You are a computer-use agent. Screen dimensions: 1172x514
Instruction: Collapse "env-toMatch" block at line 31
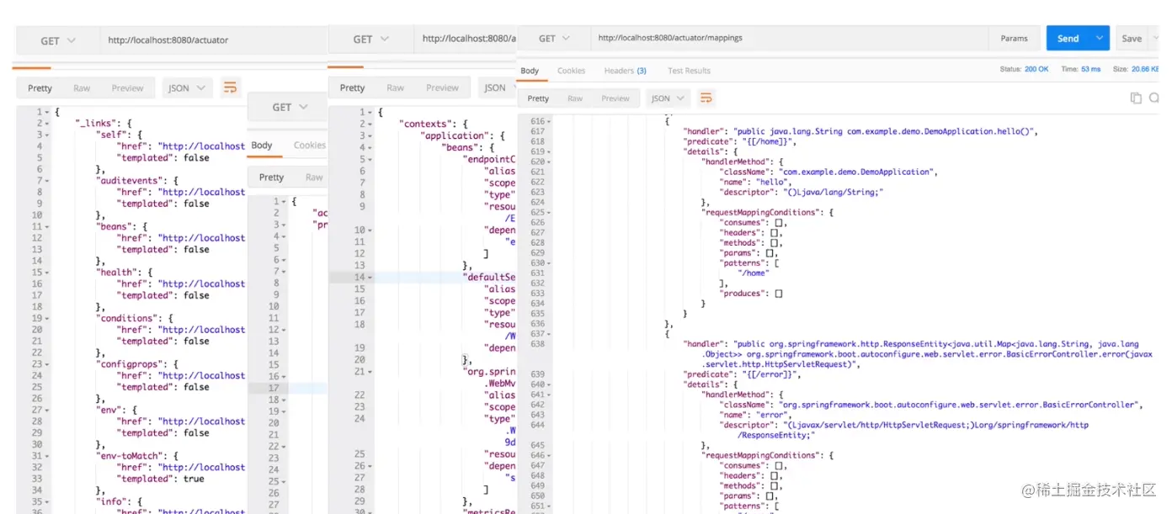[x=49, y=456]
